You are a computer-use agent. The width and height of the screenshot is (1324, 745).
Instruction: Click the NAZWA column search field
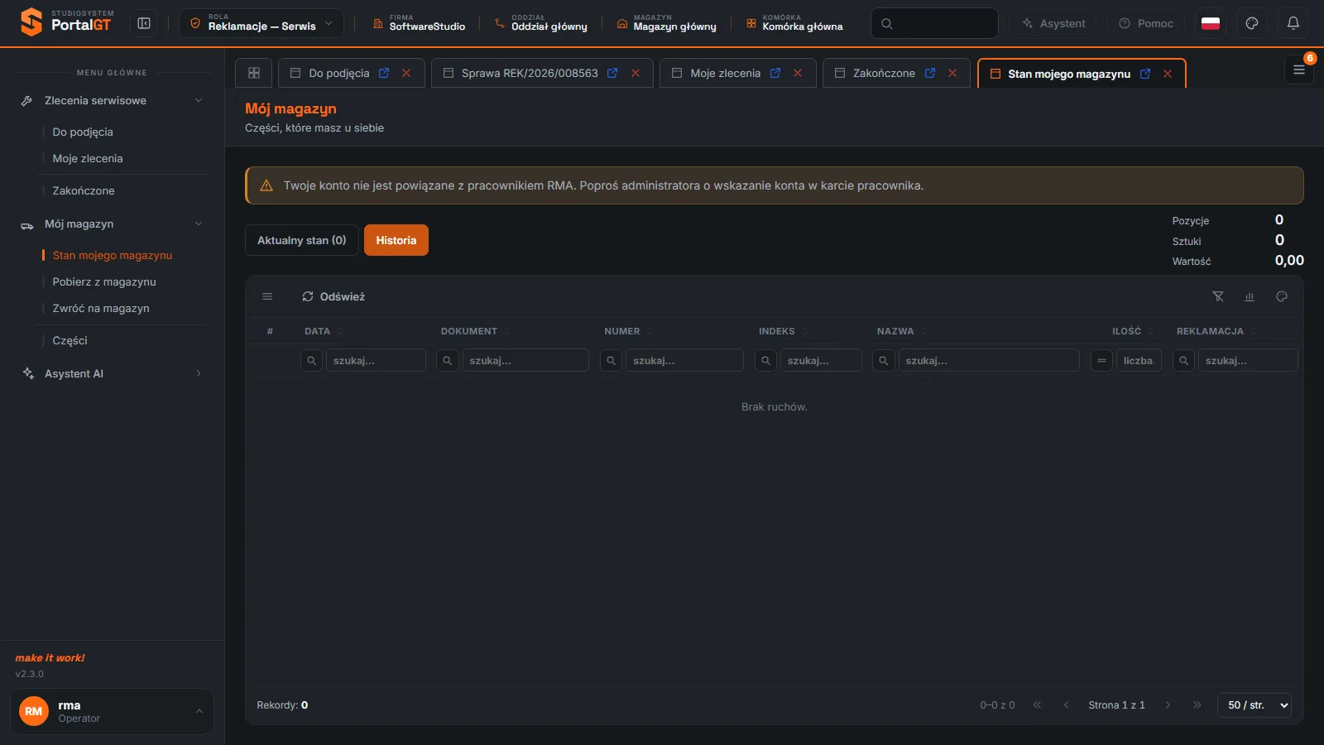pos(989,361)
